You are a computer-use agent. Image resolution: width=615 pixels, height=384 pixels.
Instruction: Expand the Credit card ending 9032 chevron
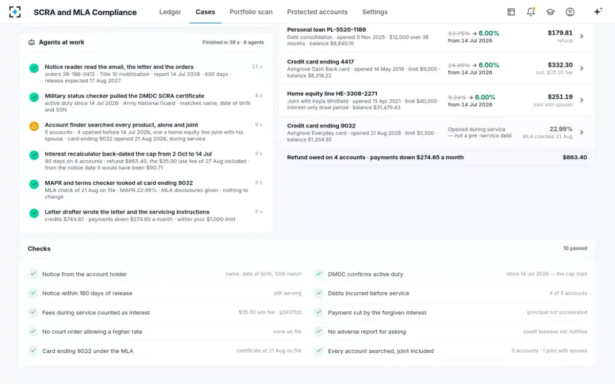click(x=582, y=132)
